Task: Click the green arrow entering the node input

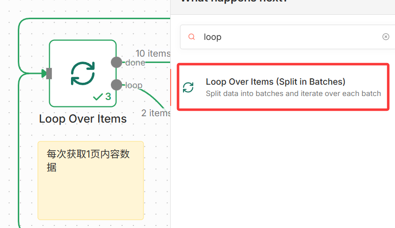Action: click(44, 73)
